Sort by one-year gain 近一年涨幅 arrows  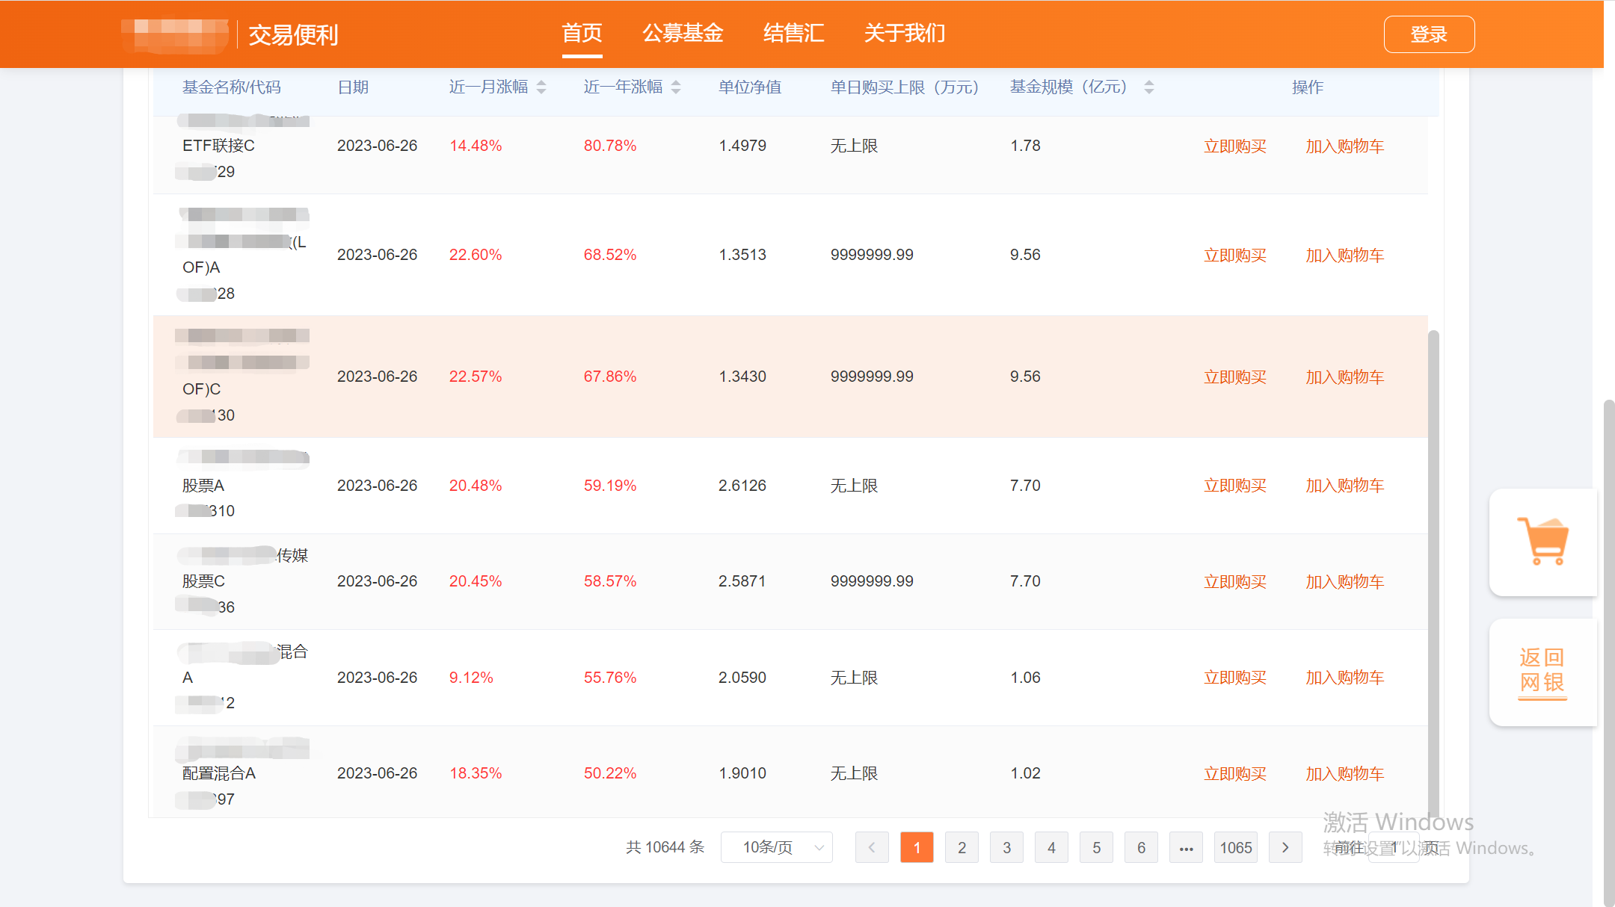point(676,87)
